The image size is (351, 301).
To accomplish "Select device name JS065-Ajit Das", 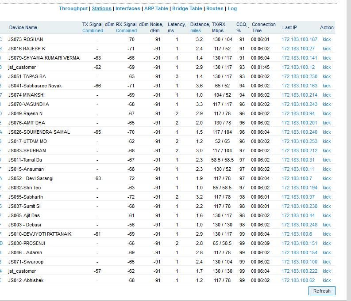I will point(24,215).
